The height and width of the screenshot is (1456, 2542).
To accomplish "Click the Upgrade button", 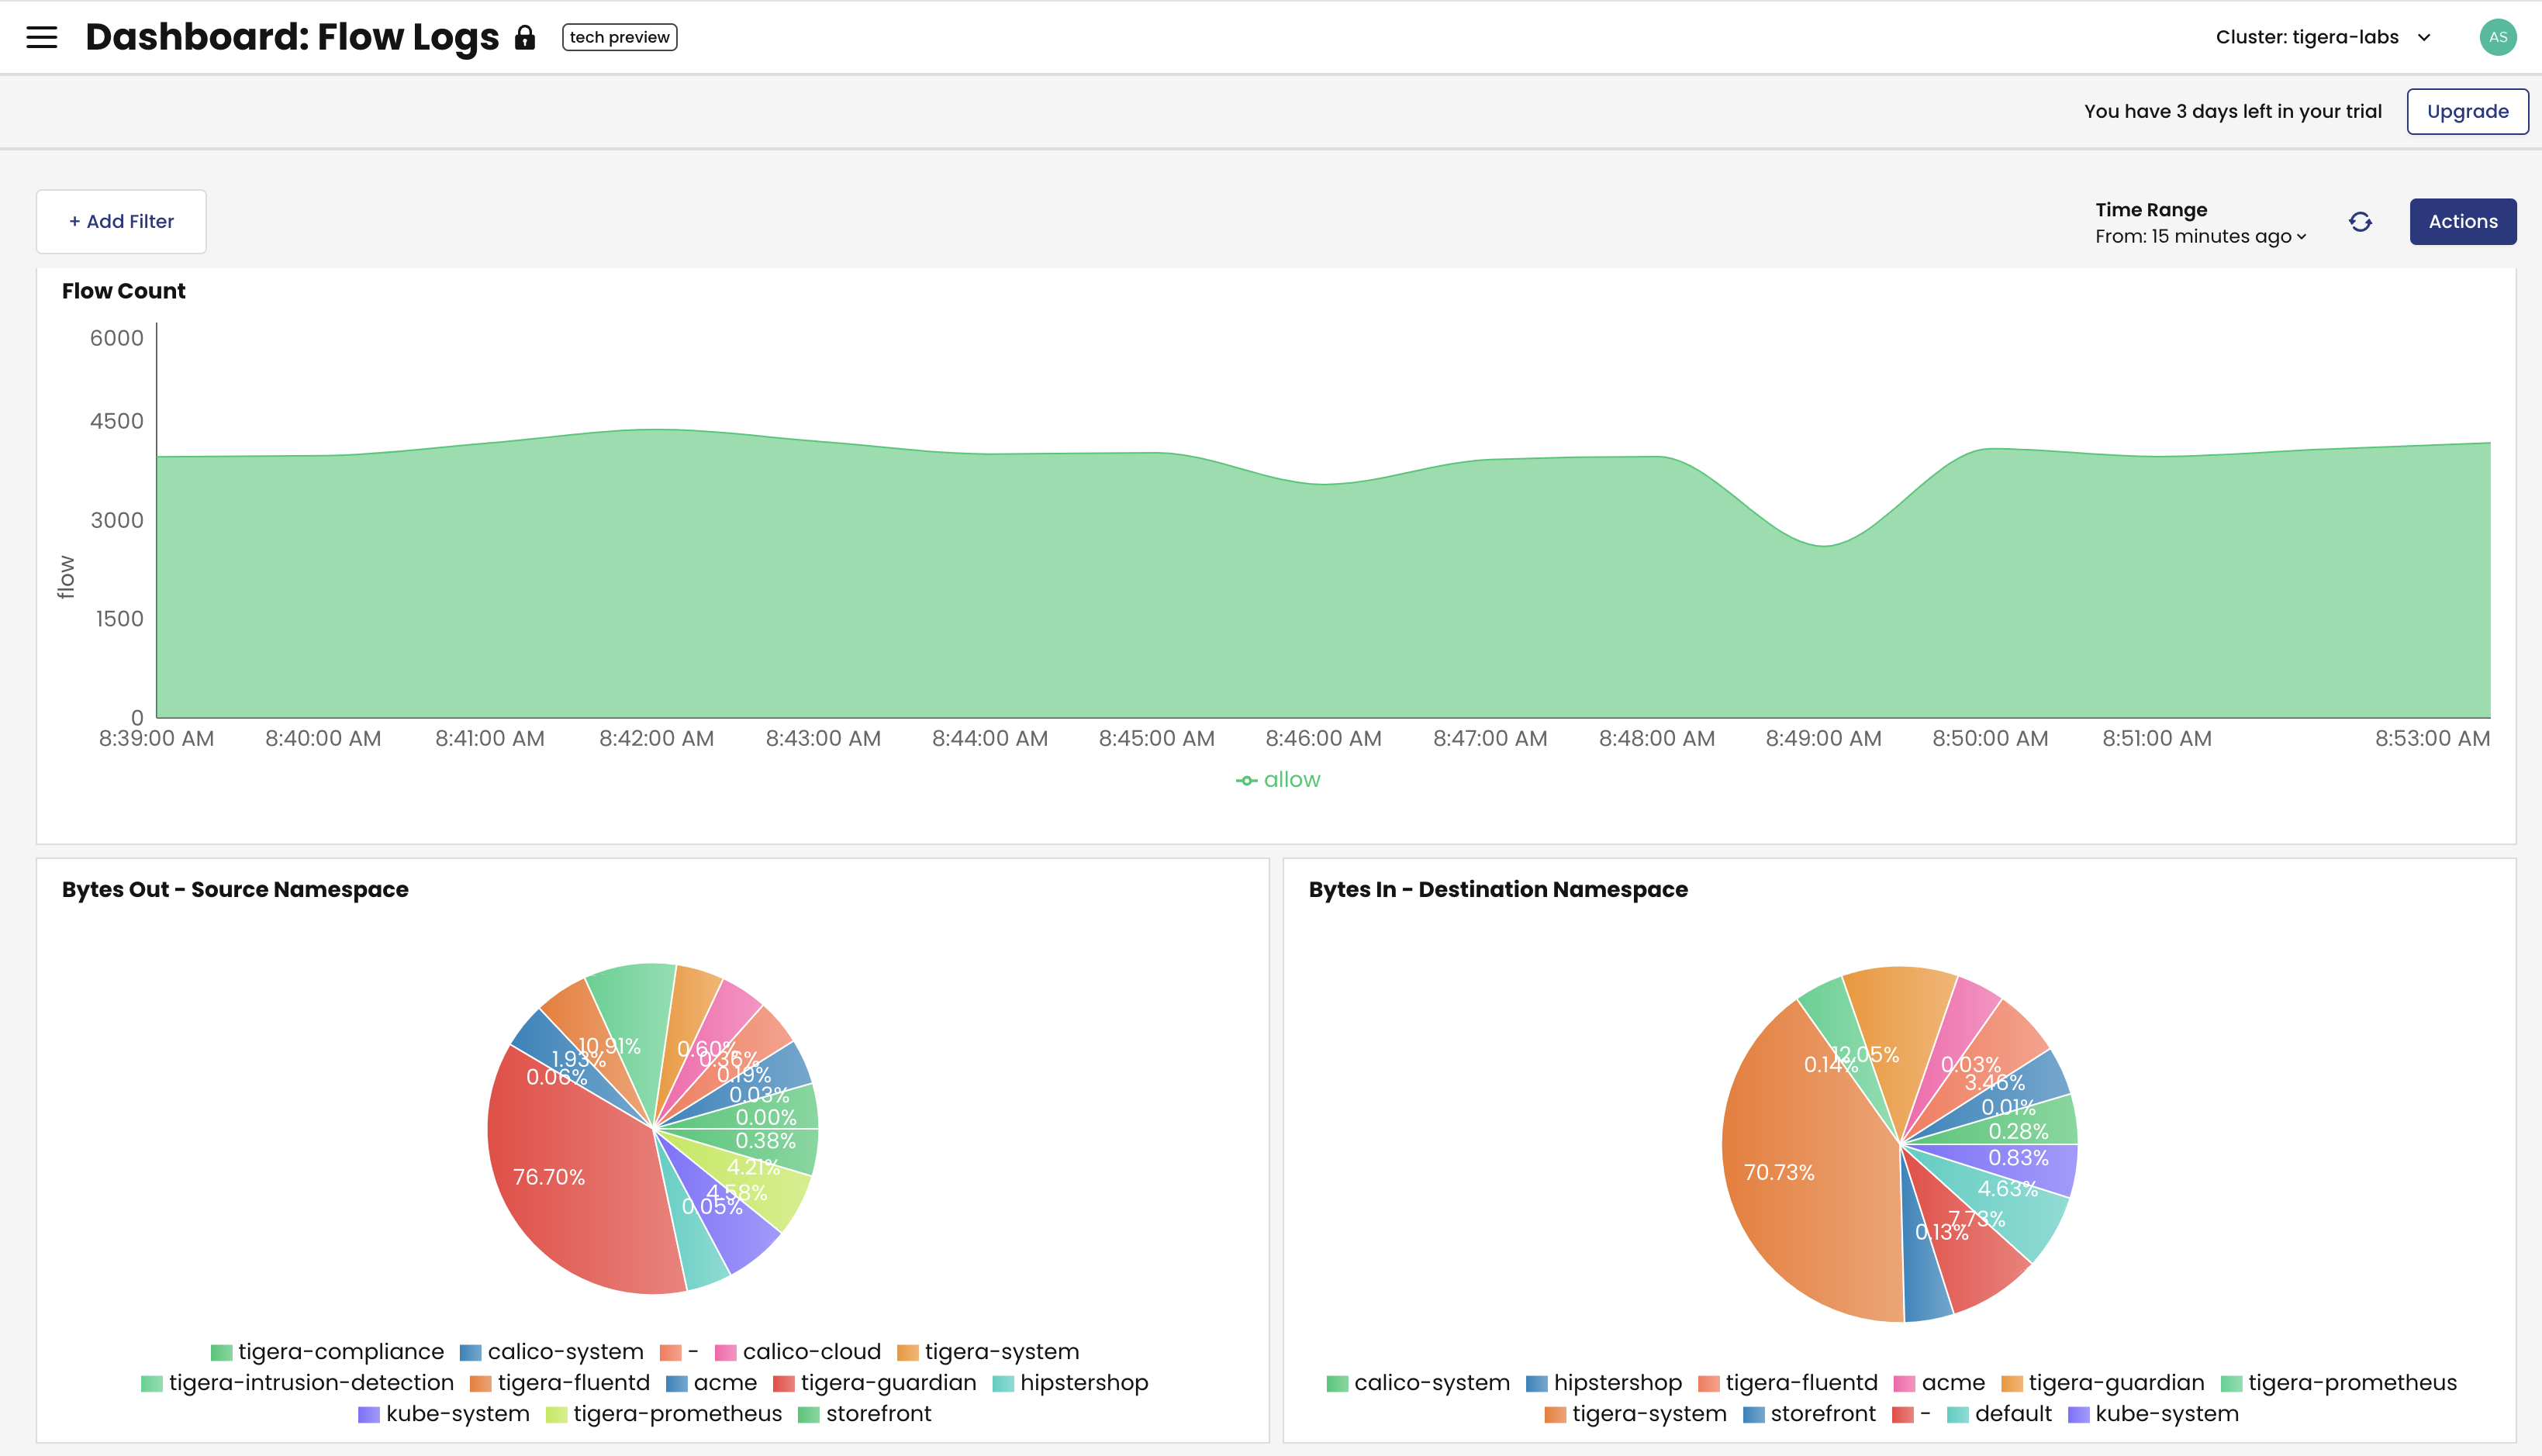I will 2467,111.
